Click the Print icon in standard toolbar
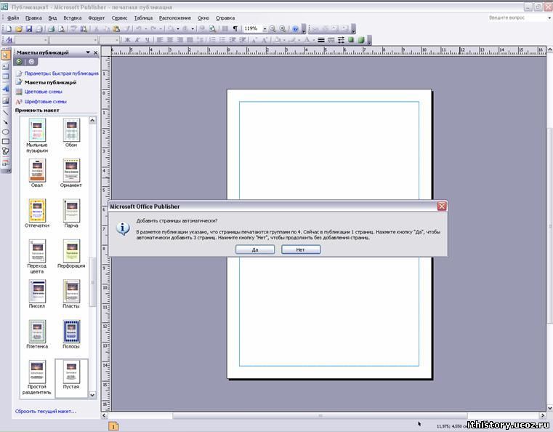 [51, 28]
